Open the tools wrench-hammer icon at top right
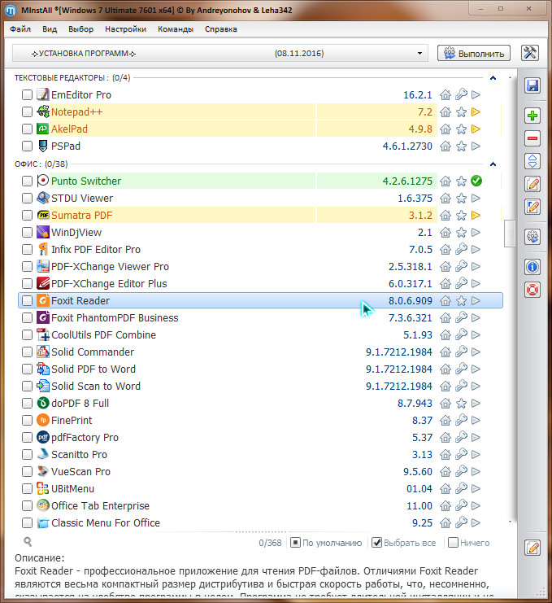This screenshot has height=603, width=552. (530, 53)
